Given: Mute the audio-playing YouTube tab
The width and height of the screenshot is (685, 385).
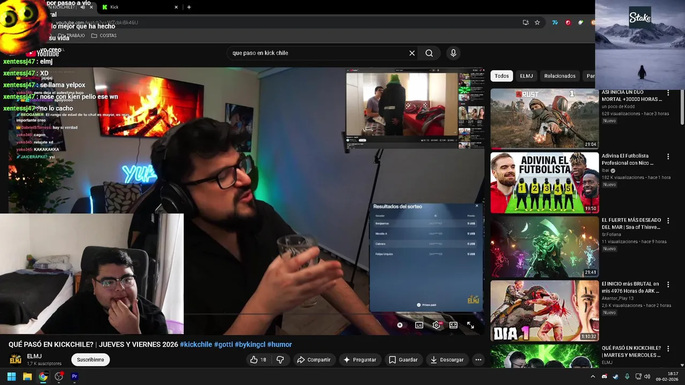Looking at the screenshot, I should [82, 7].
